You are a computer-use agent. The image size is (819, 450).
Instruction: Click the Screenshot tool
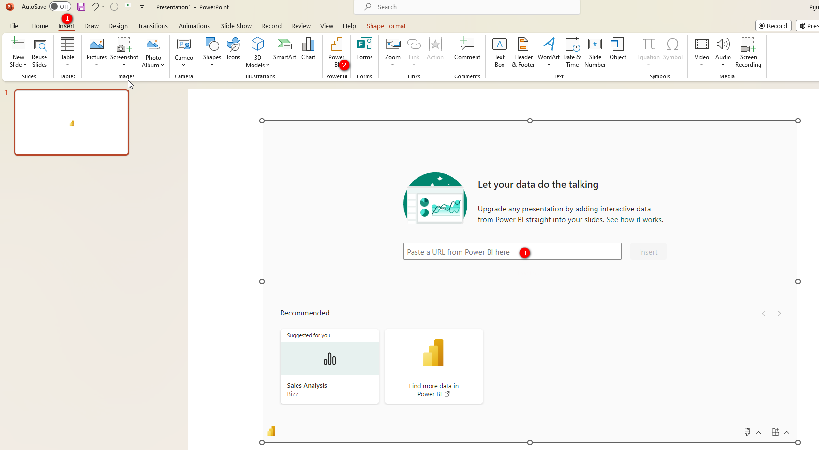[x=124, y=52]
